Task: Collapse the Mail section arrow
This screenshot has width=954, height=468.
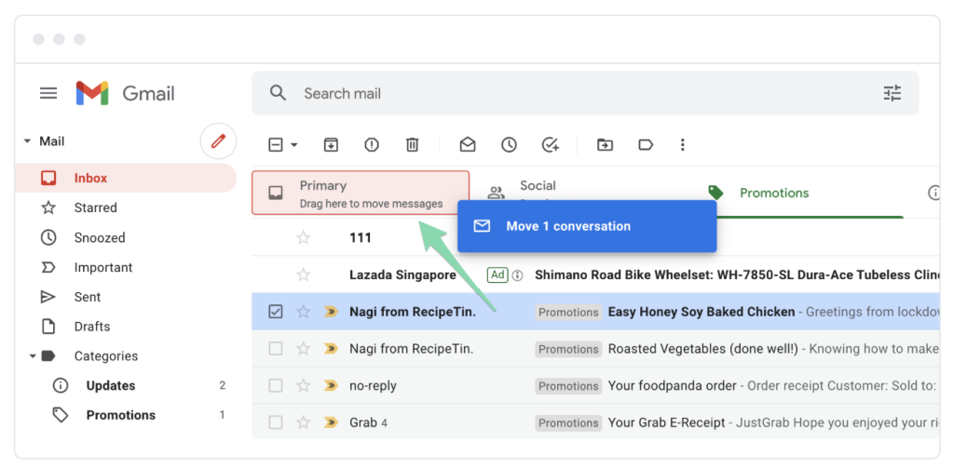Action: click(x=27, y=141)
